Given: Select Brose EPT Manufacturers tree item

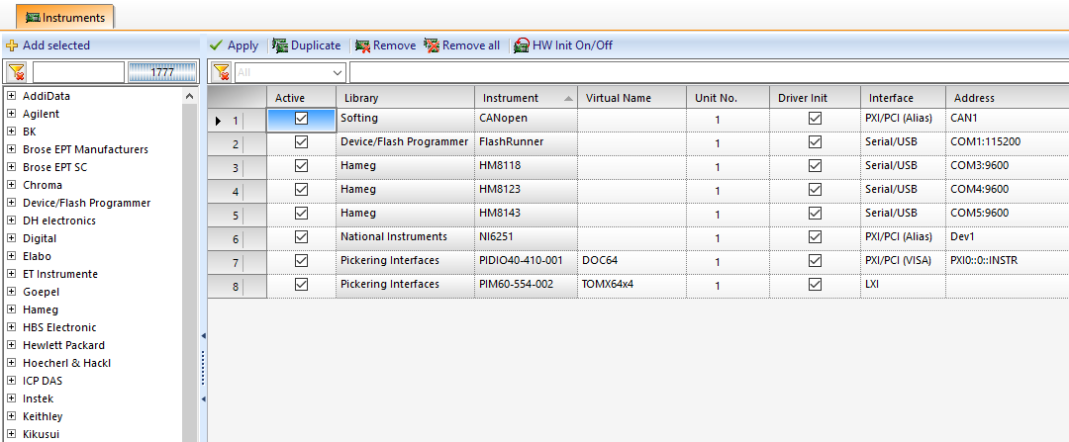Looking at the screenshot, I should [x=85, y=149].
